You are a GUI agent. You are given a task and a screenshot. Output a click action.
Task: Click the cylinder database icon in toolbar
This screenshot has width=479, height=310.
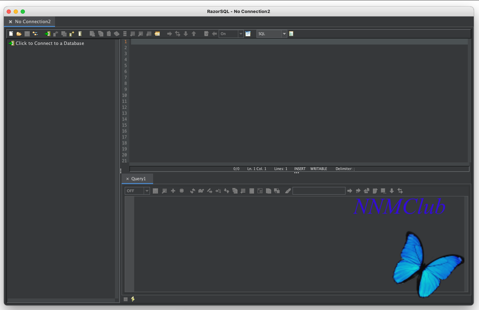pyautogui.click(x=80, y=34)
